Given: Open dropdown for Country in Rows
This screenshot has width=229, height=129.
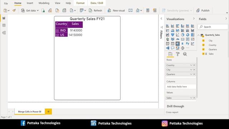Looking at the screenshot, I should click(191, 65).
